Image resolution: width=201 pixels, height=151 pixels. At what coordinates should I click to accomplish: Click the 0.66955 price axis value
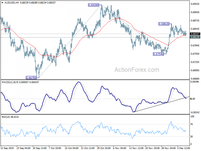pyautogui.click(x=195, y=70)
